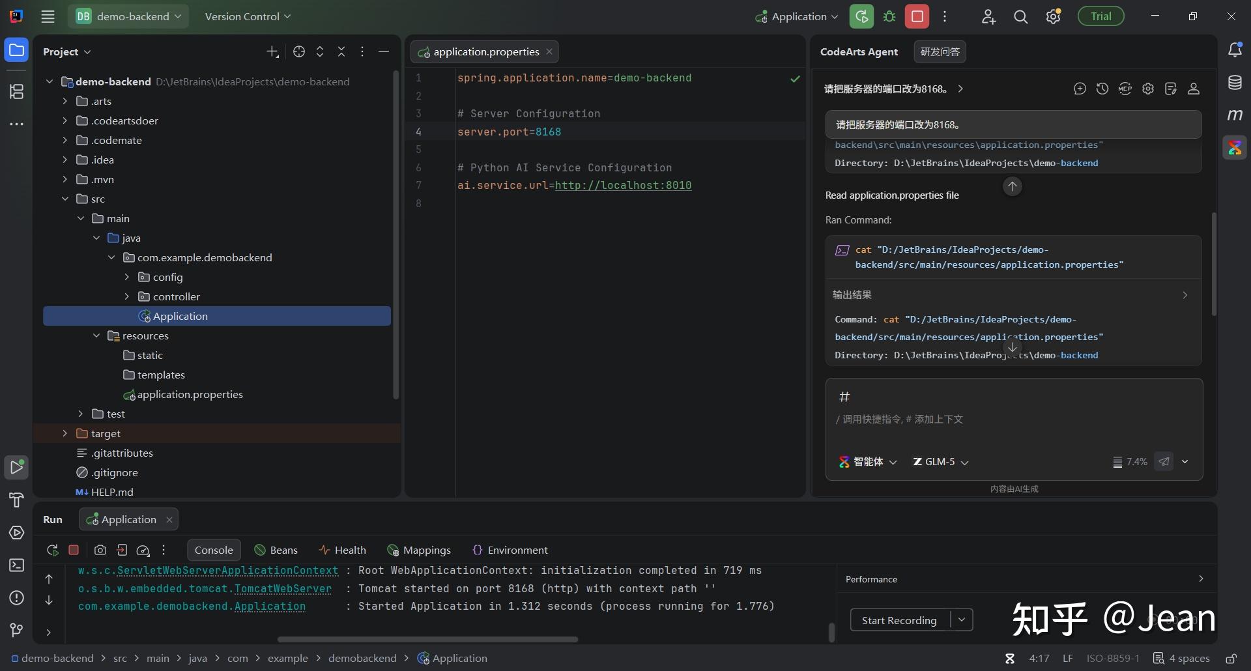Click the CodeArts chat vertical scrollbar
The width and height of the screenshot is (1251, 671).
click(x=1213, y=264)
